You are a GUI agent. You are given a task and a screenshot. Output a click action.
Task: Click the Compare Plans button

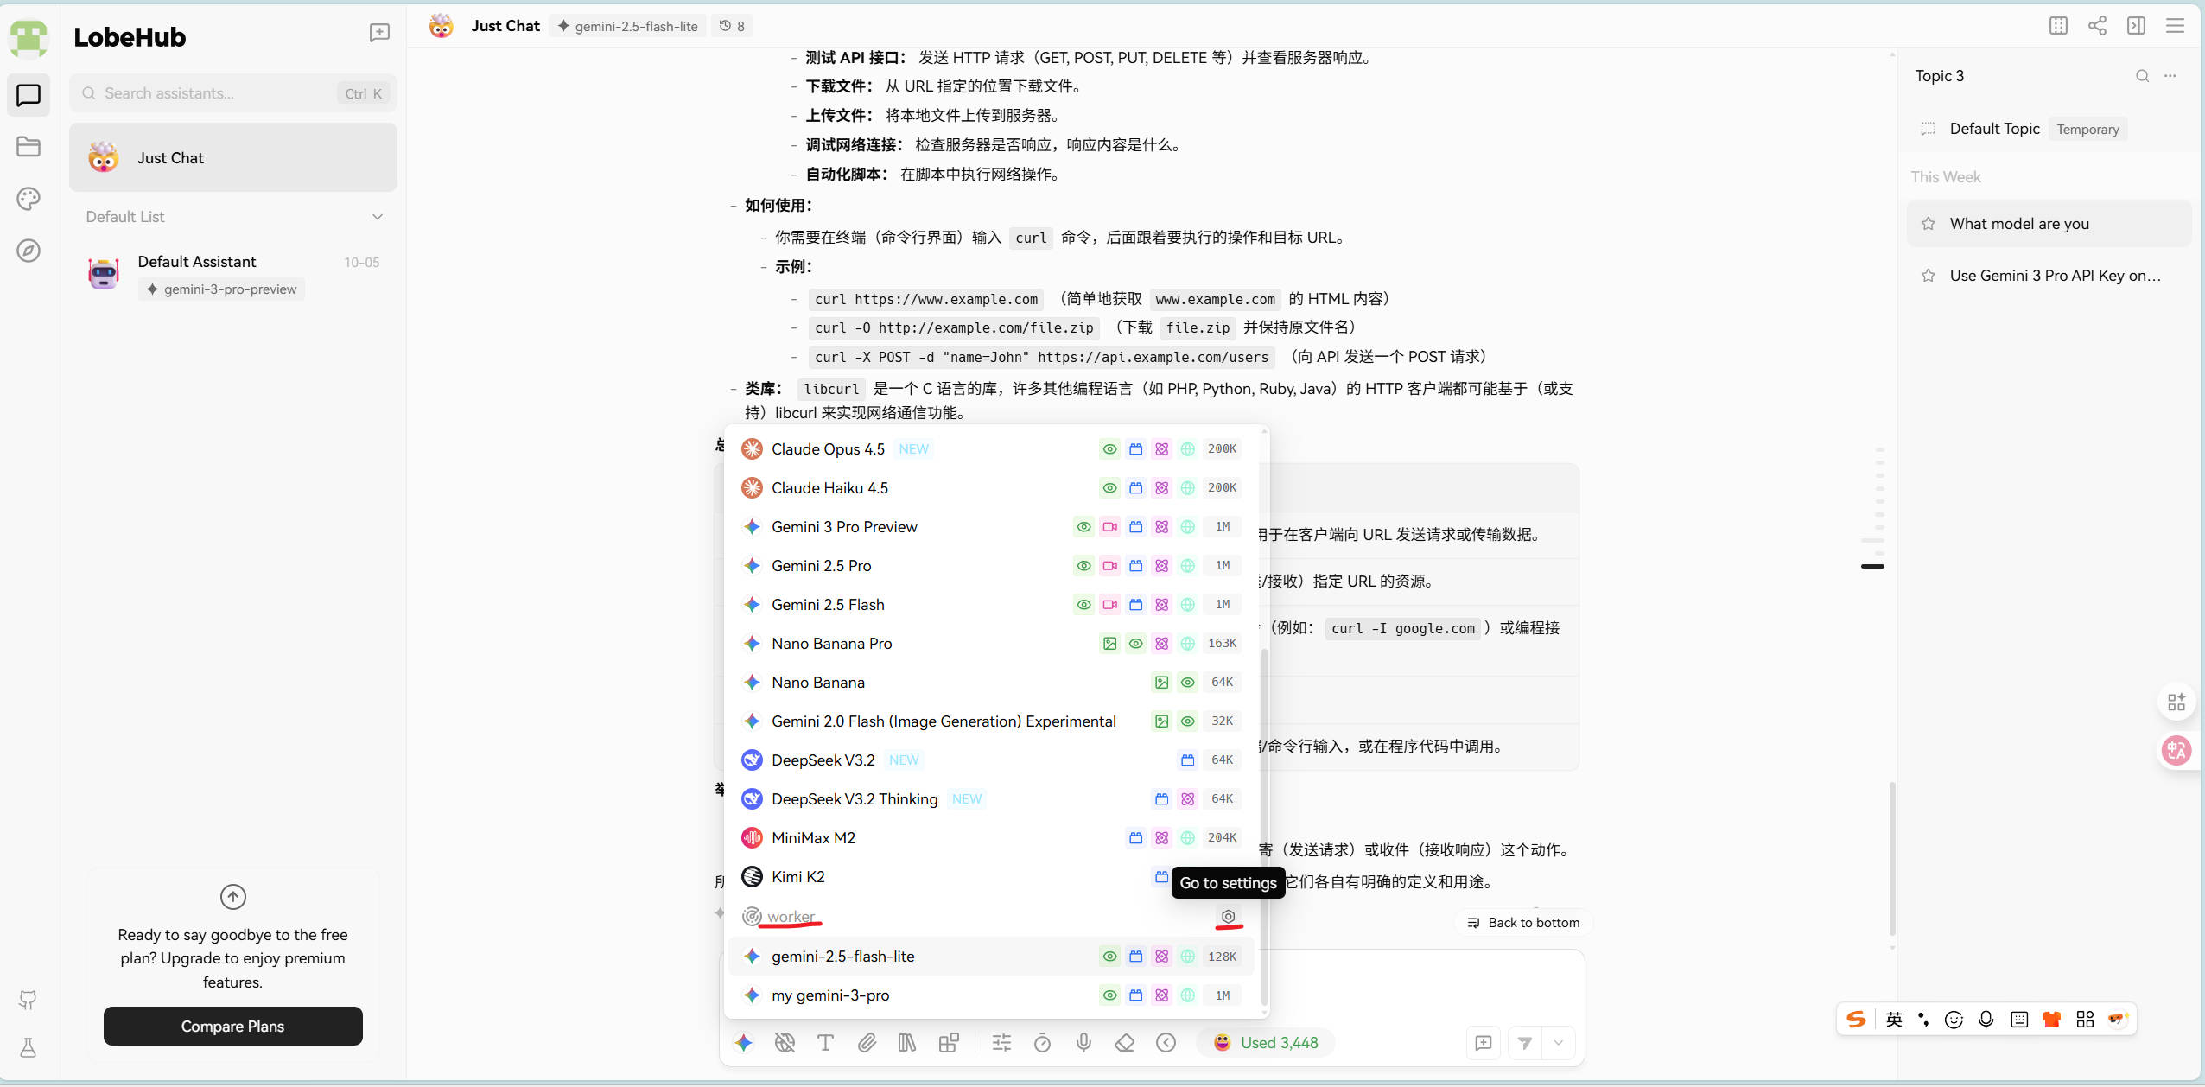coord(232,1027)
